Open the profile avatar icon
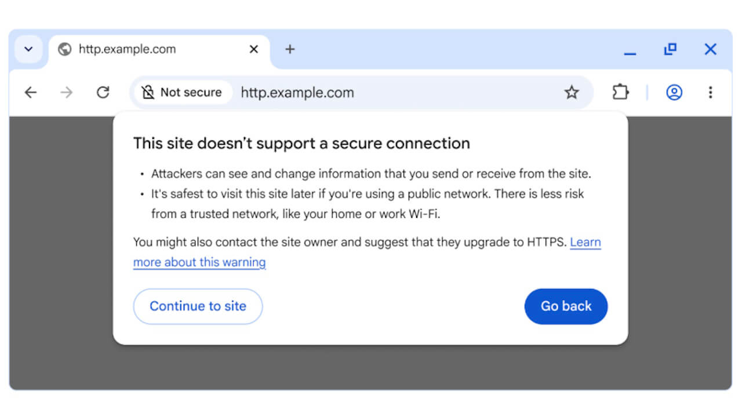742x417 pixels. pyautogui.click(x=674, y=92)
